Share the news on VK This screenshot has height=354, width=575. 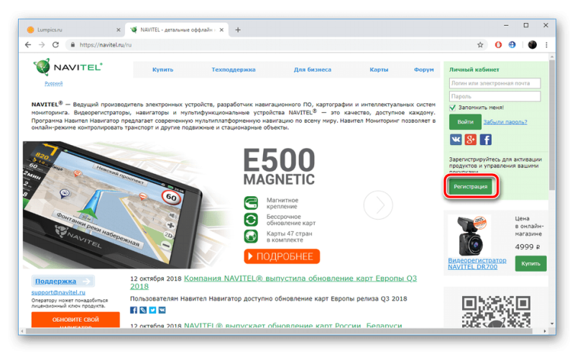tap(162, 310)
